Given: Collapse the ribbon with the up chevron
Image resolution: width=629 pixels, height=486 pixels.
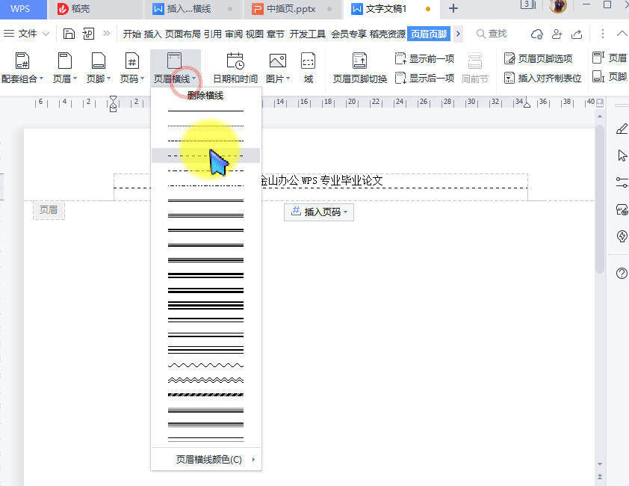Looking at the screenshot, I should [x=622, y=34].
